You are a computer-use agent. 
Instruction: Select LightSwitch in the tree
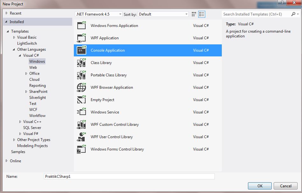27,43
